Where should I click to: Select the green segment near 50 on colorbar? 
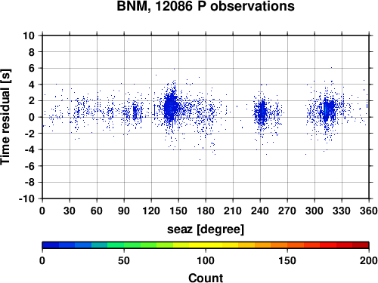[x=124, y=245]
